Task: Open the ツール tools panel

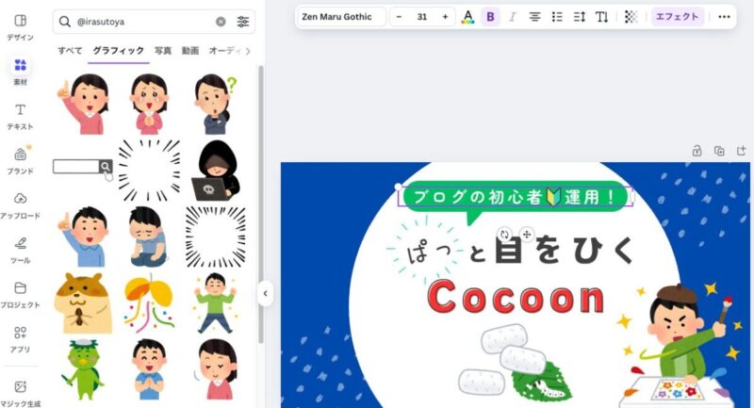Action: [20, 250]
